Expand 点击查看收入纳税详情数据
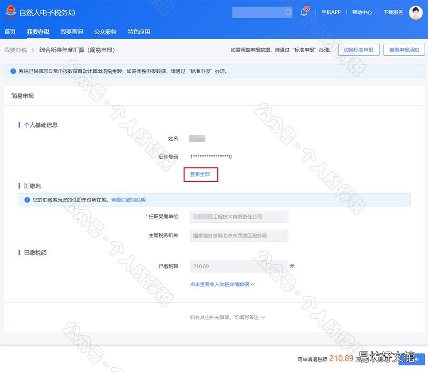Screen dimensions: 428x372 (222, 284)
